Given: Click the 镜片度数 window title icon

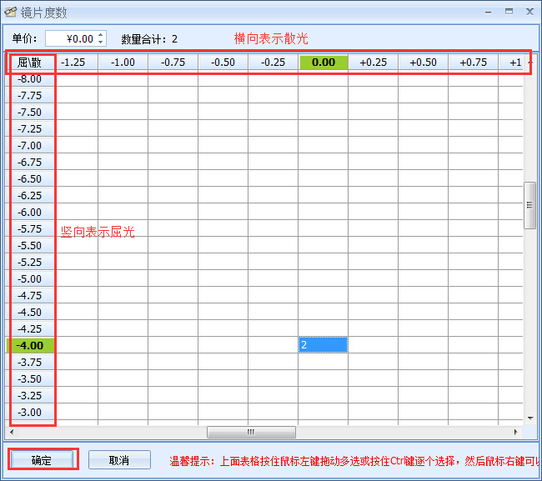Looking at the screenshot, I should (x=10, y=12).
